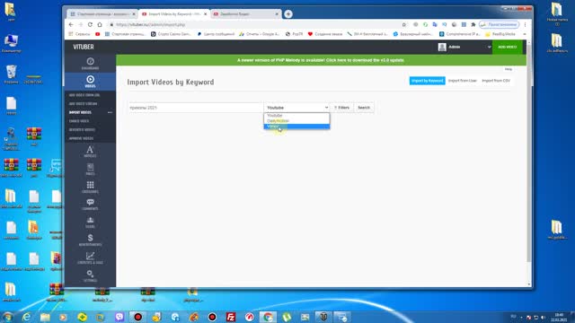
Task: Open the Settings gears section
Action: (x=90, y=275)
